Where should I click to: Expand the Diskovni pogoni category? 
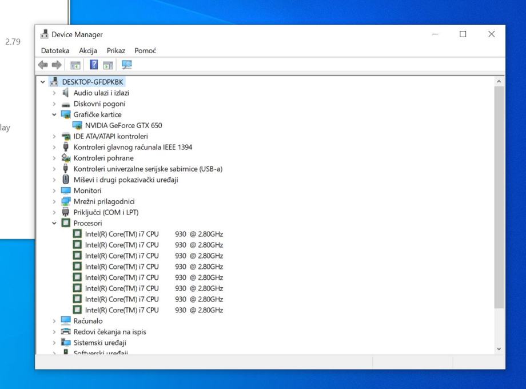[x=54, y=104]
